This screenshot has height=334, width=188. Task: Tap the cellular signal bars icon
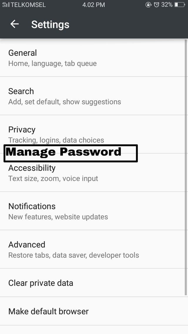pos(7,5)
